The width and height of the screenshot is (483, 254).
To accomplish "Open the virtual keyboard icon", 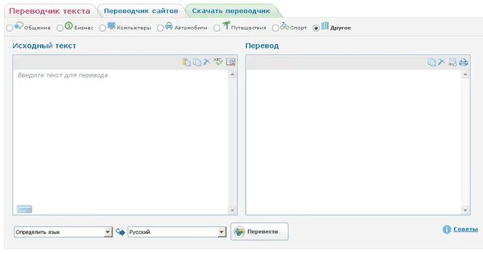I will (x=24, y=209).
